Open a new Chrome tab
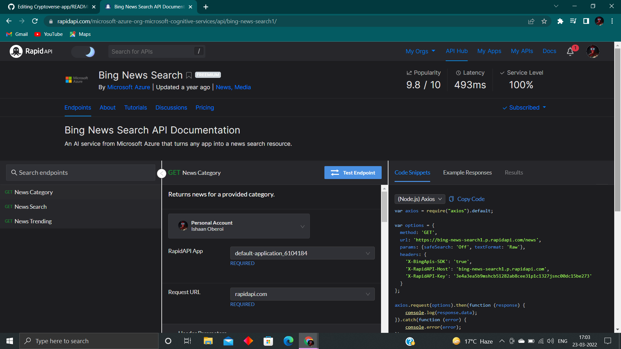The width and height of the screenshot is (621, 349). [206, 7]
